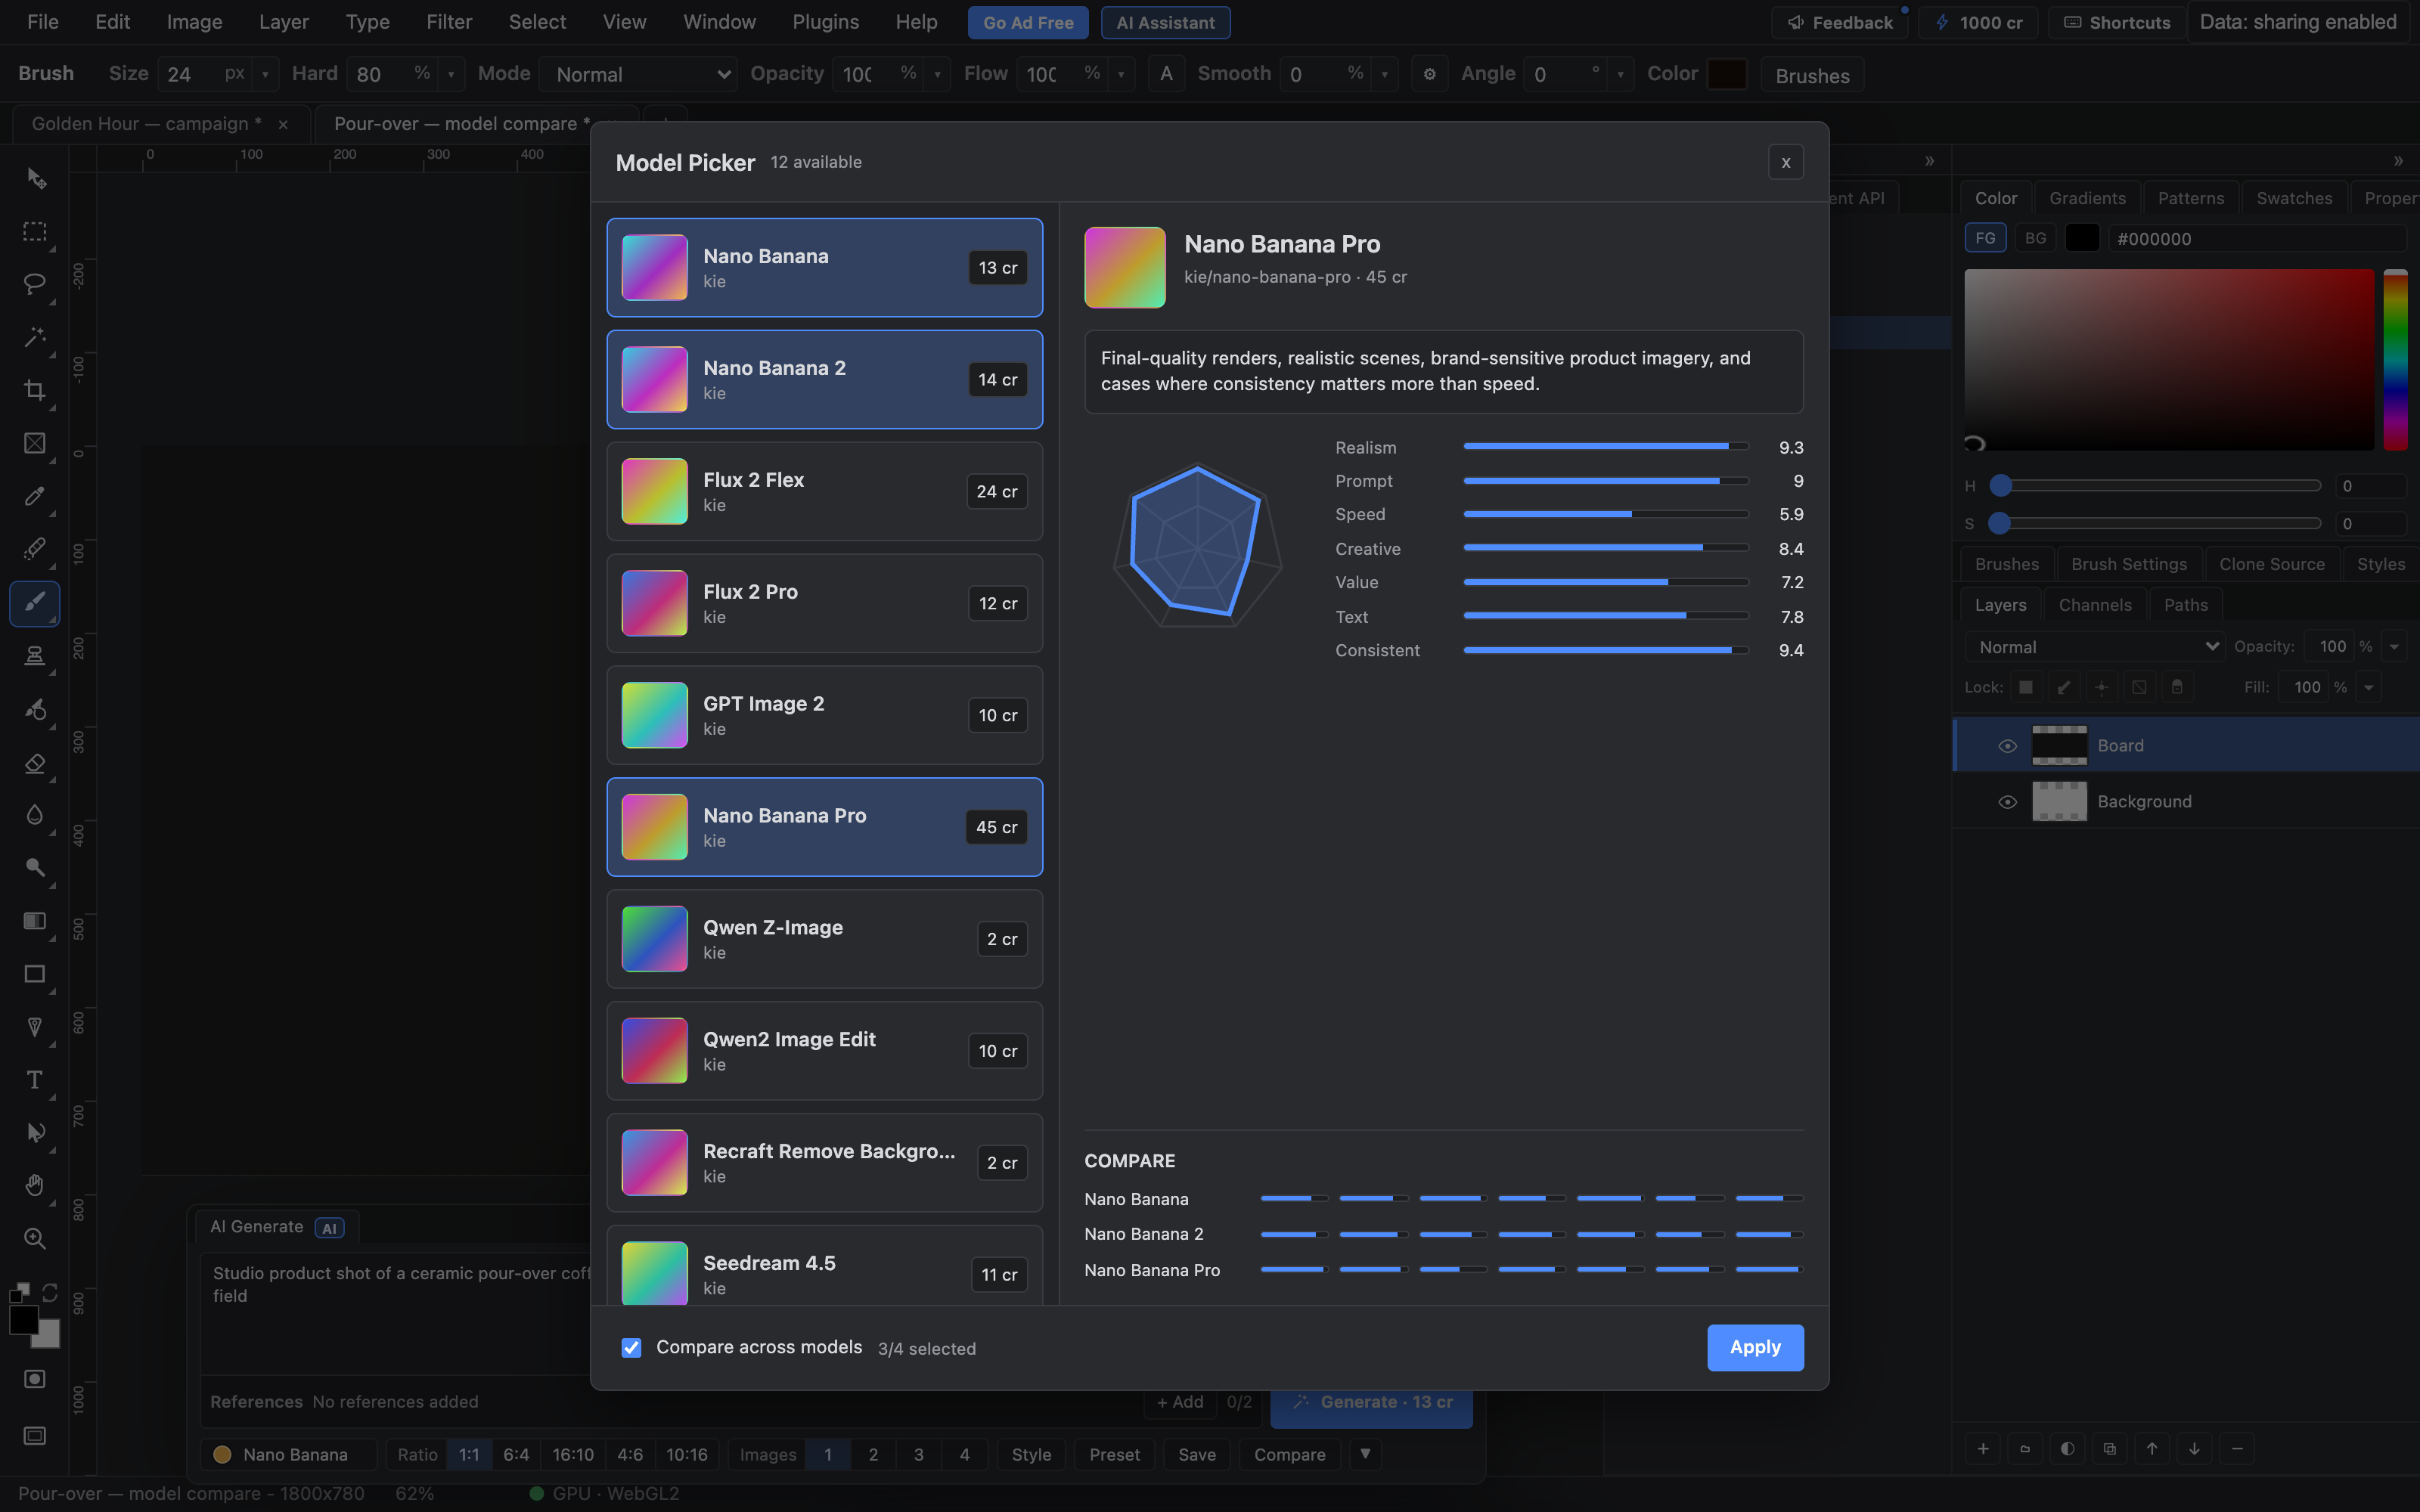Set image count to 4
Image resolution: width=2420 pixels, height=1512 pixels.
pyautogui.click(x=964, y=1454)
